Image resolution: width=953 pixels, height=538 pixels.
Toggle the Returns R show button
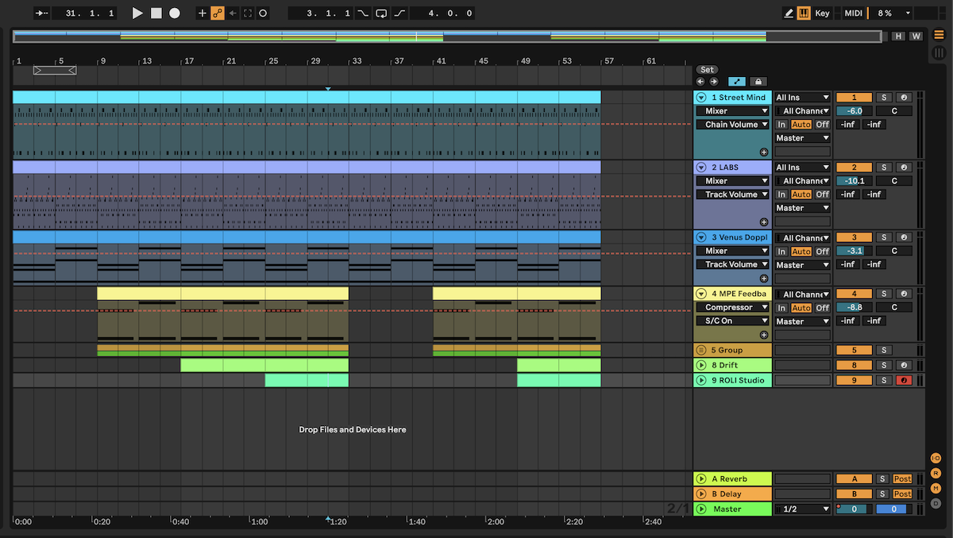[x=936, y=473]
